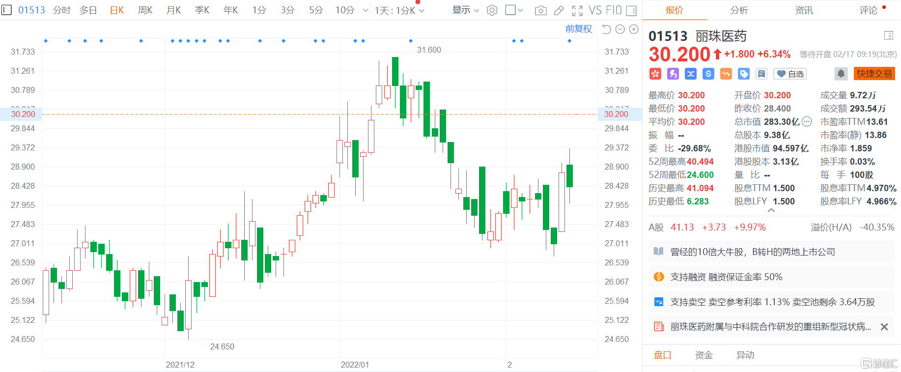Toggle the right sidebar panel icon
Viewport: 901px width, 372px height.
[631, 10]
